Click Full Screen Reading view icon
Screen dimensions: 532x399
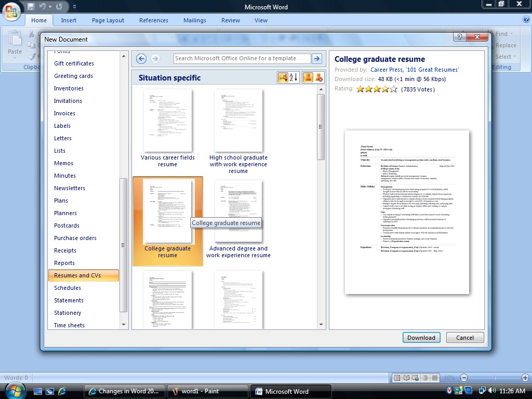(406, 378)
